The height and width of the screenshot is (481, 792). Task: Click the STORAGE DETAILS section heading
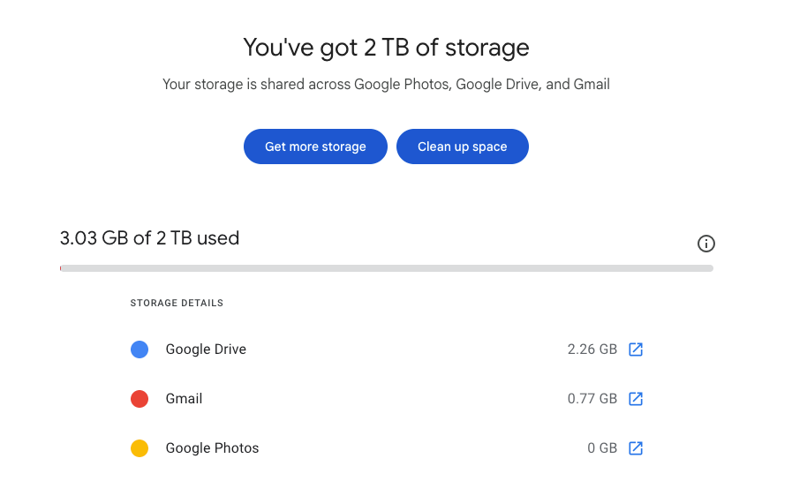(177, 303)
